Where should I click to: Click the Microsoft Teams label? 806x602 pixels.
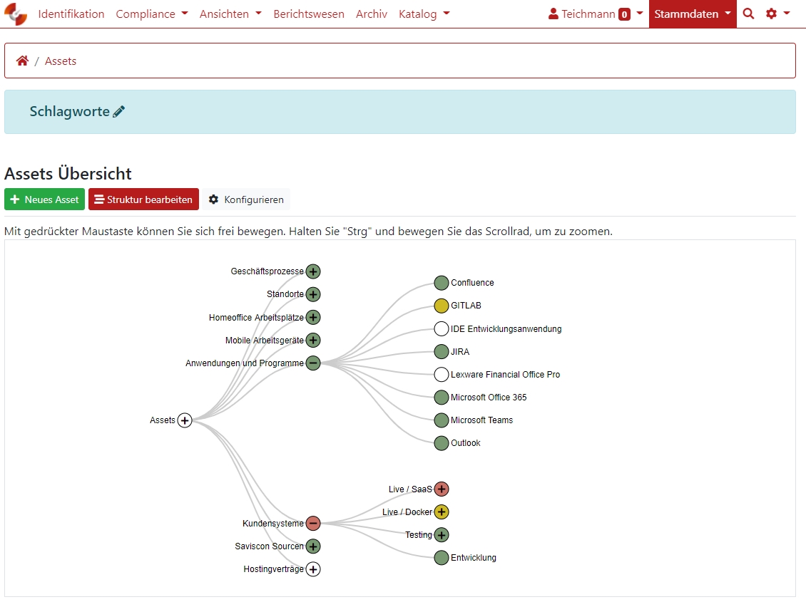[x=481, y=420]
